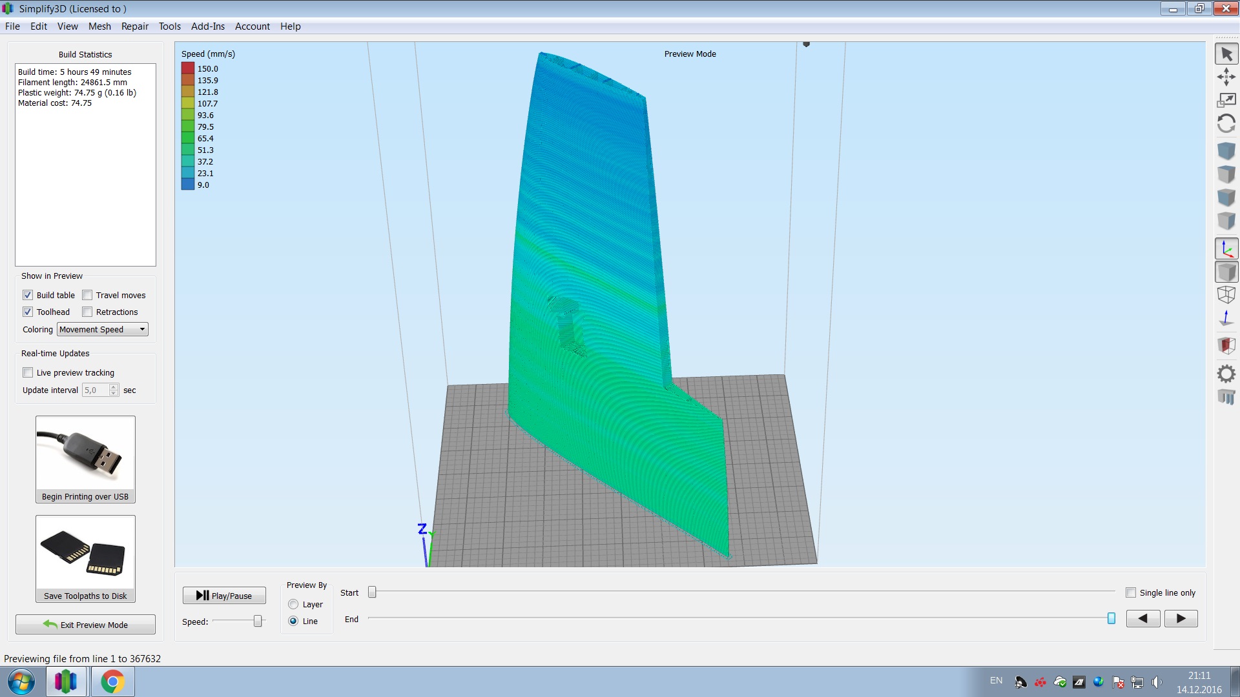This screenshot has height=697, width=1240.
Task: Open process settings gear icon
Action: click(x=1226, y=374)
